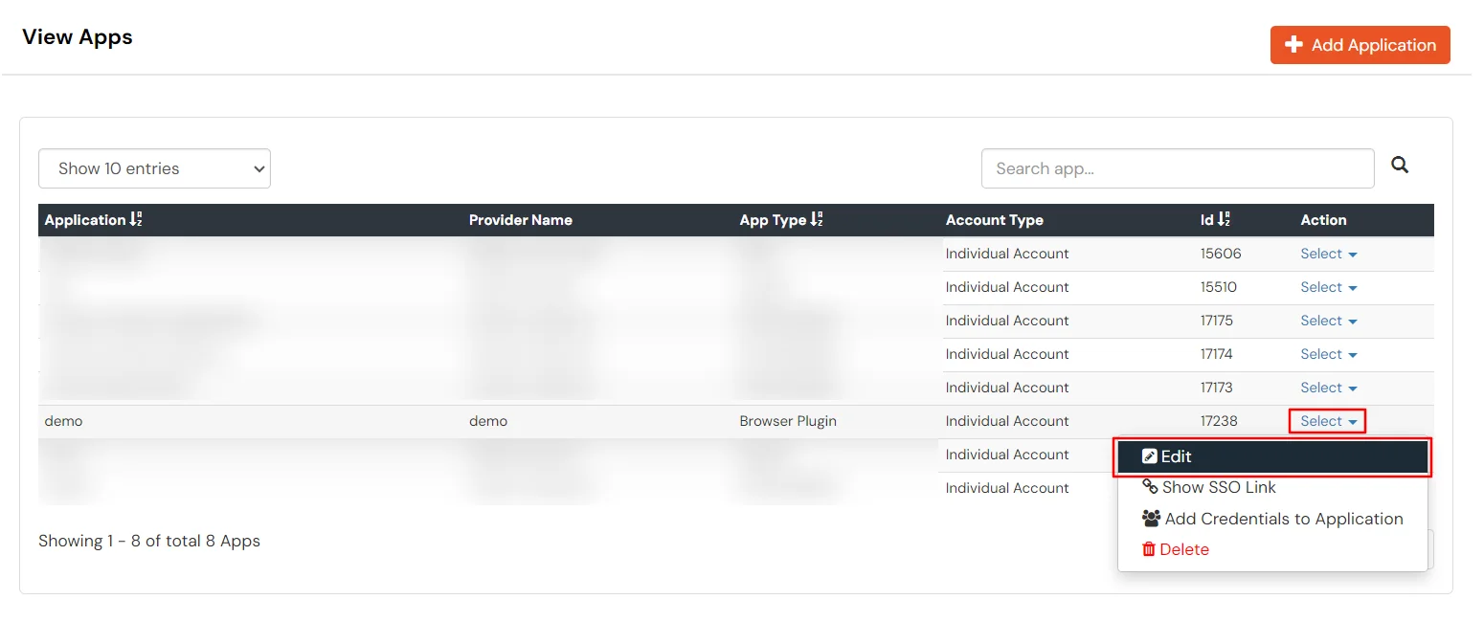
Task: Click inside the Search app field
Action: pos(1176,167)
